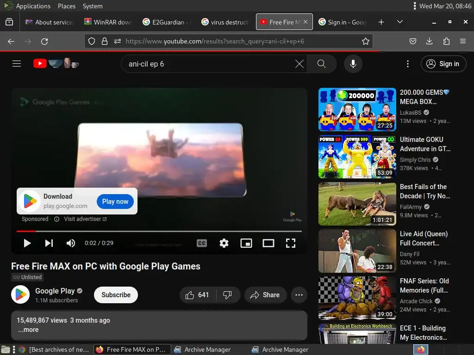Open Firefox downloads panel

(429, 41)
